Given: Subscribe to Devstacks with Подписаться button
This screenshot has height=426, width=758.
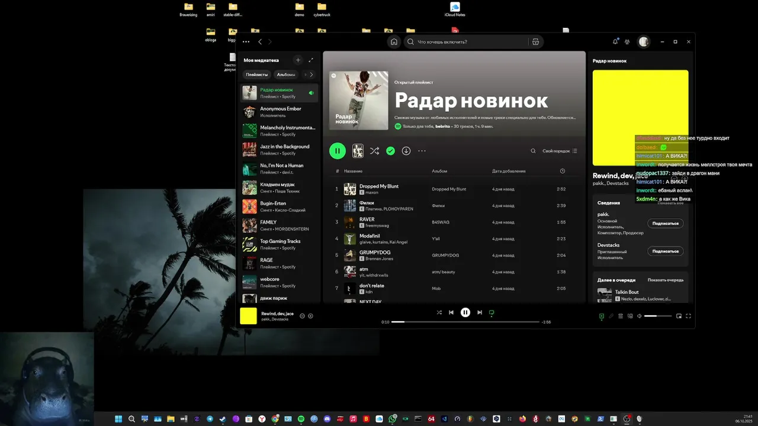Looking at the screenshot, I should pyautogui.click(x=665, y=251).
